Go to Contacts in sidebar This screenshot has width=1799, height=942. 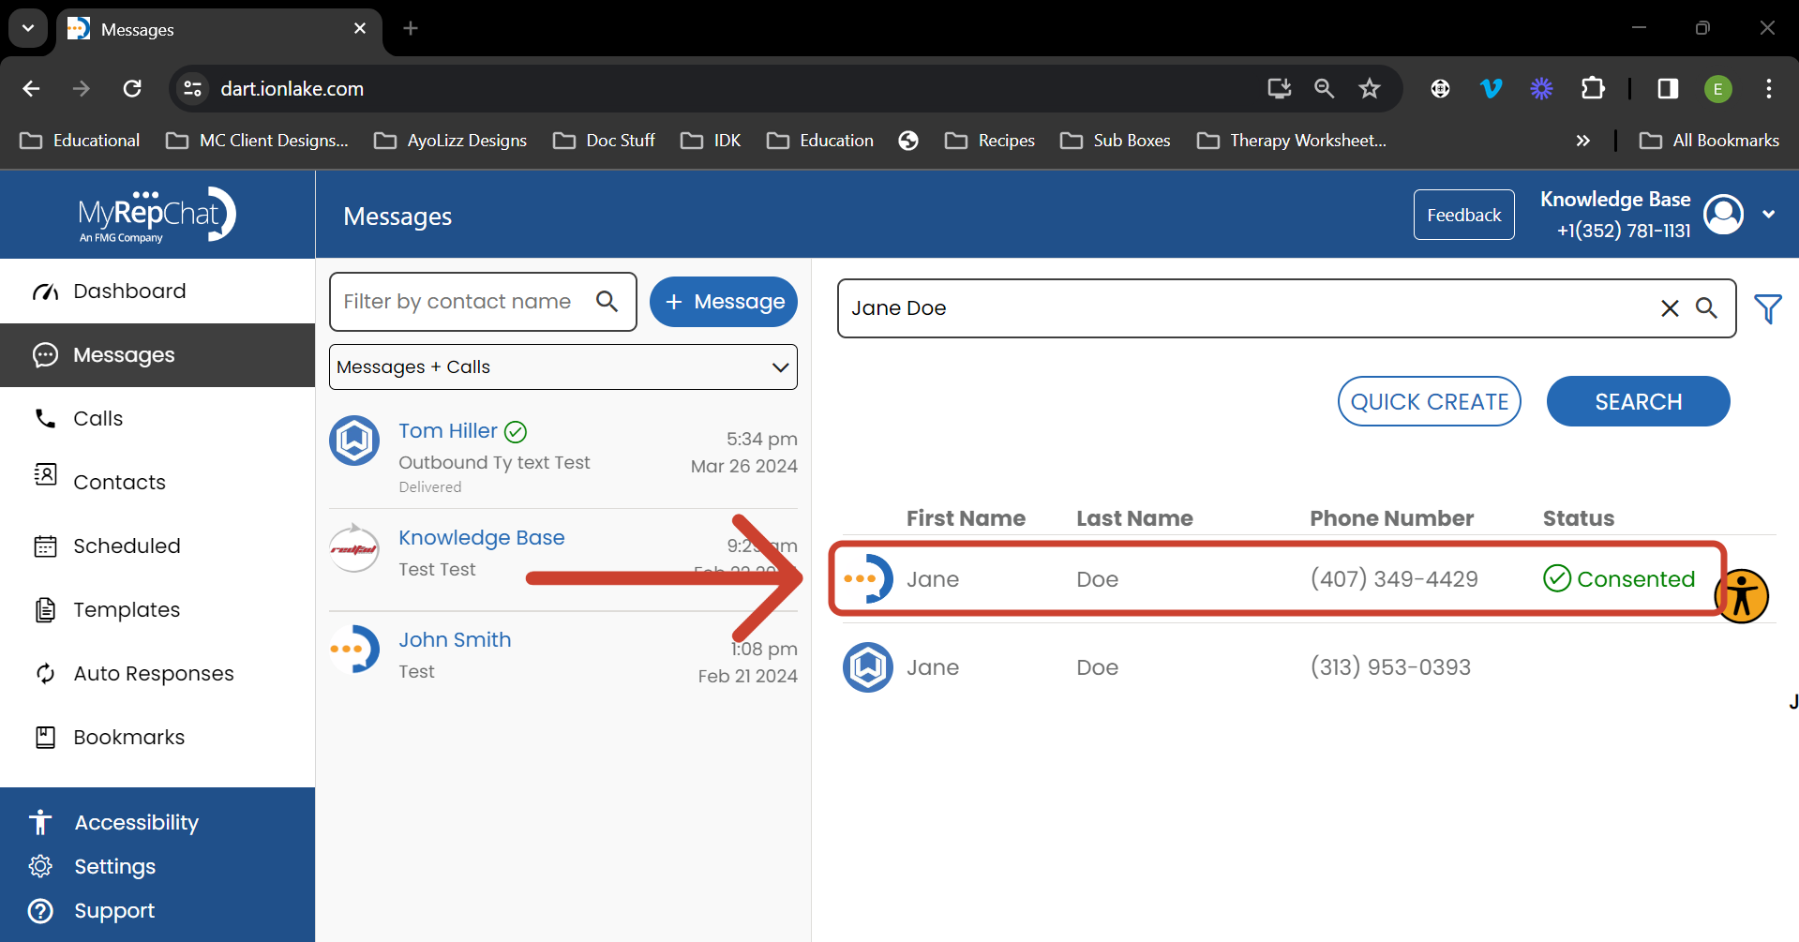pyautogui.click(x=119, y=482)
